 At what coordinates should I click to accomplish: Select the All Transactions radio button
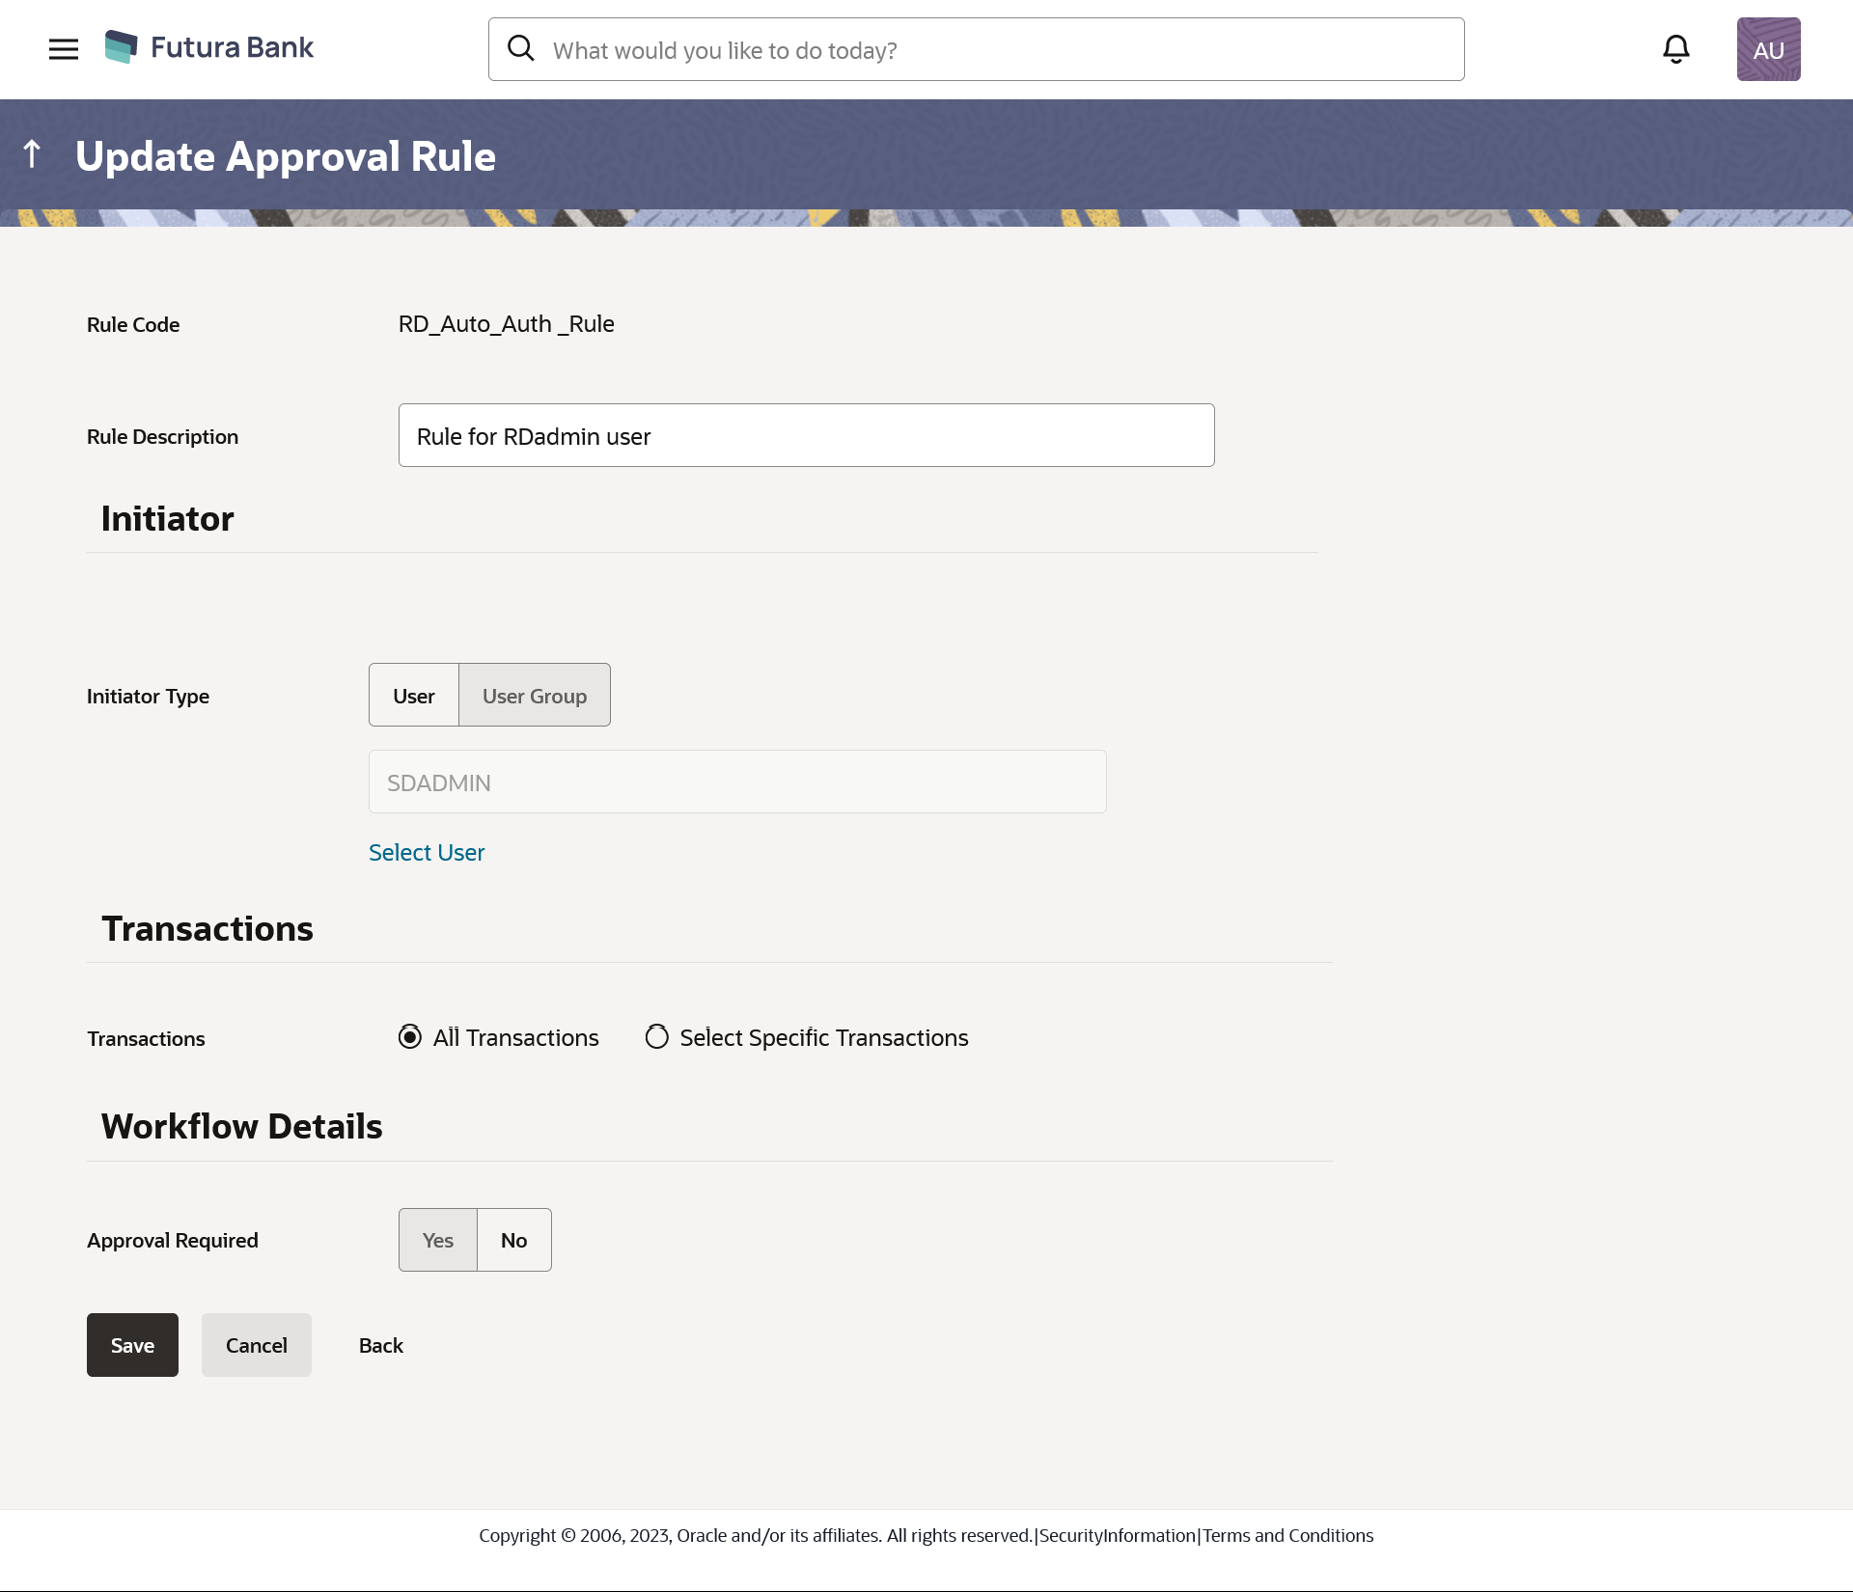coord(410,1037)
